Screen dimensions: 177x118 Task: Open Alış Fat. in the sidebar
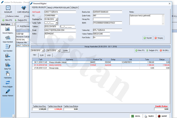click(x=8, y=57)
